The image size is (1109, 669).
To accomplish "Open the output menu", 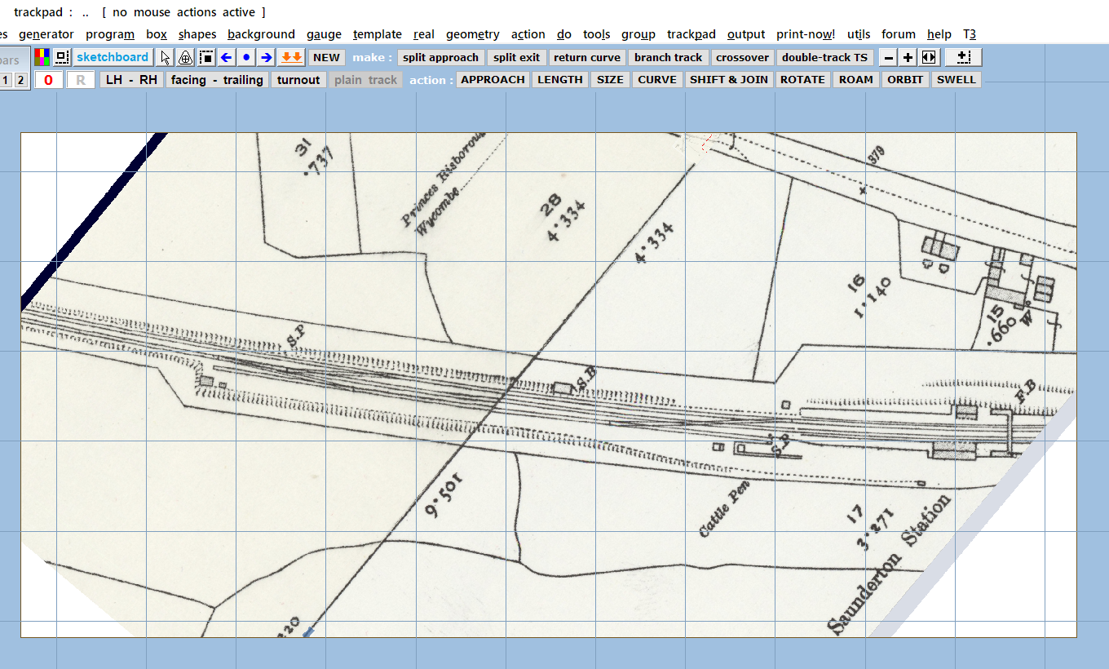I will (x=746, y=34).
